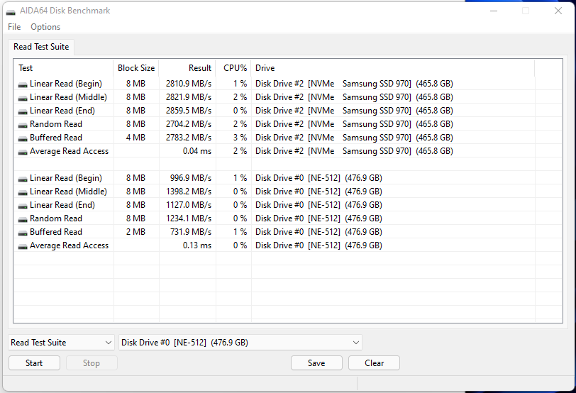Click disk icon of 2859.5 MB/s Linear Read (End) row
576x393 pixels.
(23, 111)
